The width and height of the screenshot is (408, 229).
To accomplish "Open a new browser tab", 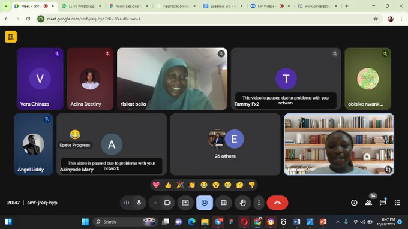I will (347, 6).
